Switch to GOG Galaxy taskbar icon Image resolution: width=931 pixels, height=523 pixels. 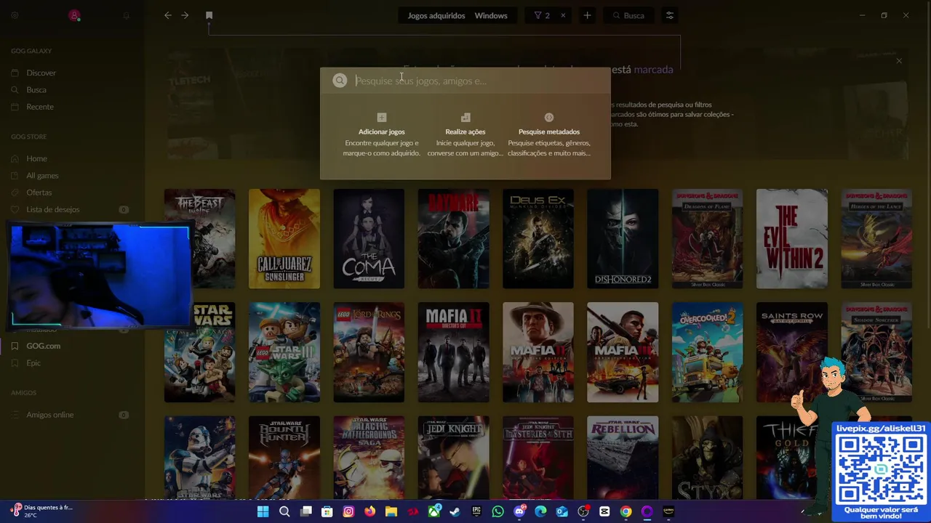(x=647, y=511)
